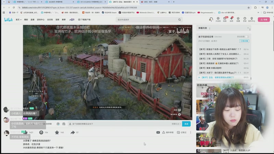Open Steam bookmark in bookmarks bar
The image size is (274, 154).
click(x=109, y=13)
